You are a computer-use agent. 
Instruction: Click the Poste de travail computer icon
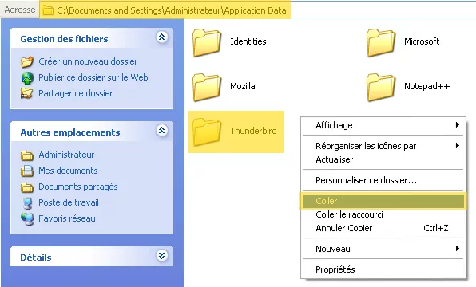coord(28,203)
